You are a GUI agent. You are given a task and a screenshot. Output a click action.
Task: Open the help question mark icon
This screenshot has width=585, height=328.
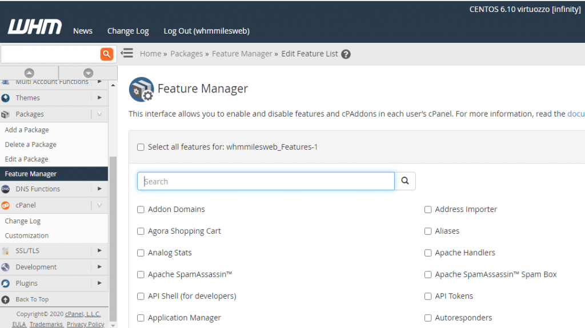coord(346,54)
